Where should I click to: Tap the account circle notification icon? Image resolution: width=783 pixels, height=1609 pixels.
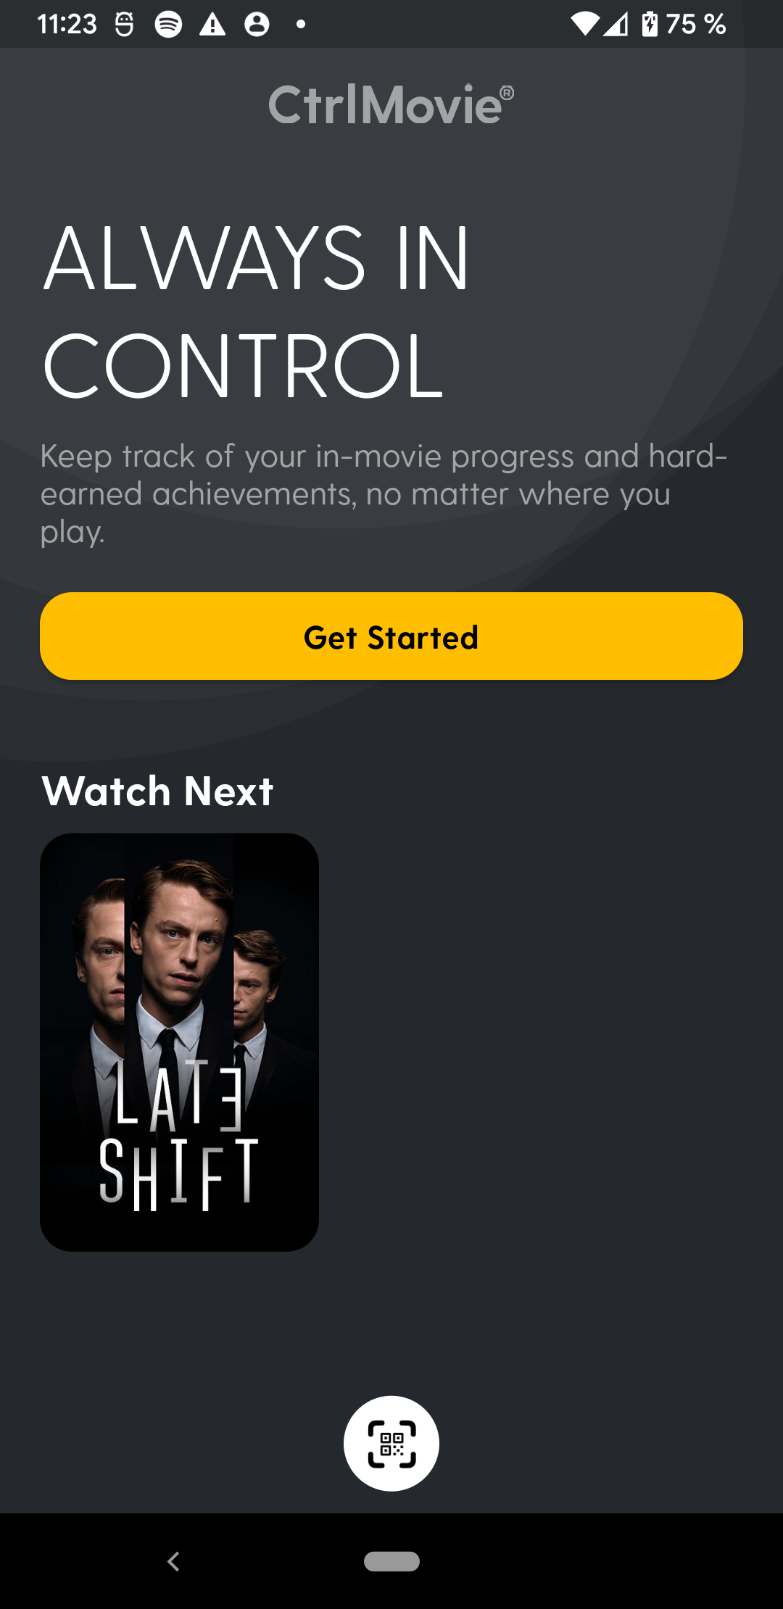(257, 24)
